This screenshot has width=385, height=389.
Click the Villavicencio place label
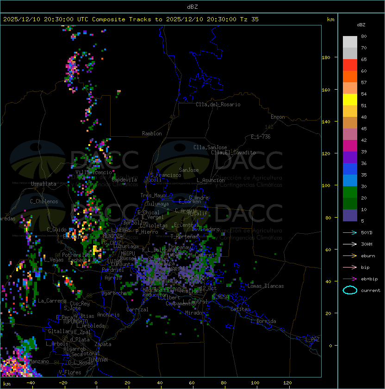(x=93, y=172)
